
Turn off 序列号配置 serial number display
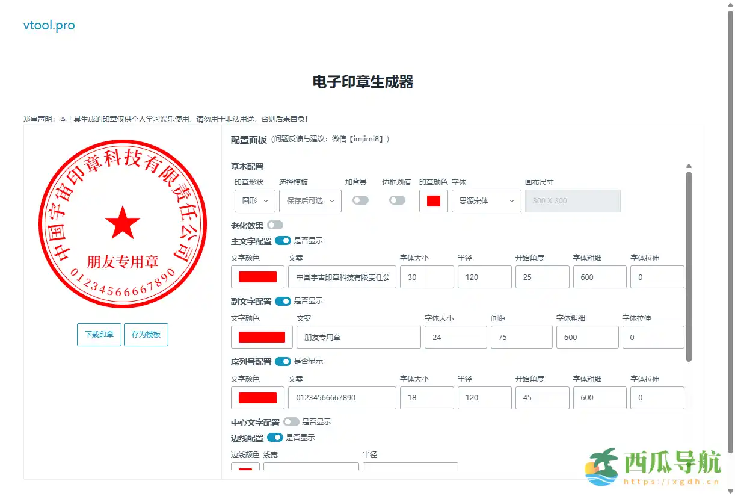point(283,361)
